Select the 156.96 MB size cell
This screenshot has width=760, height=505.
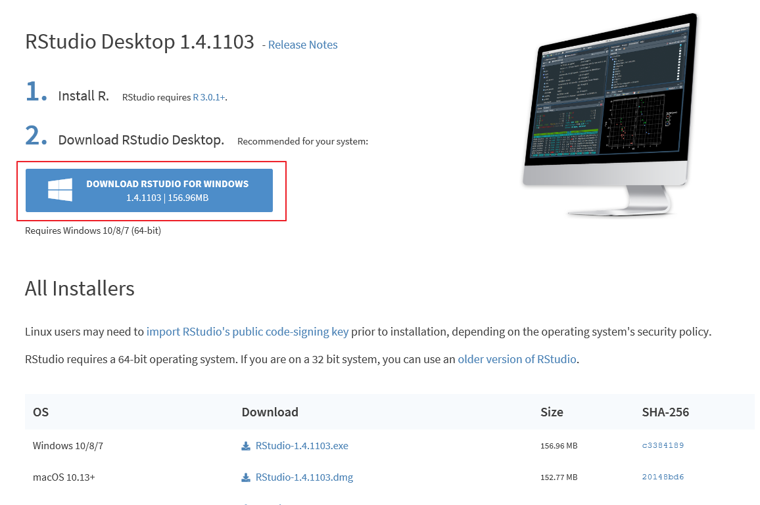[559, 445]
